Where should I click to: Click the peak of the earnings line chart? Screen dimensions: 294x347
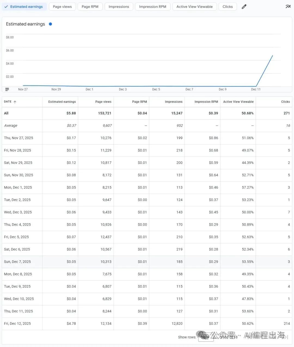click(272, 56)
